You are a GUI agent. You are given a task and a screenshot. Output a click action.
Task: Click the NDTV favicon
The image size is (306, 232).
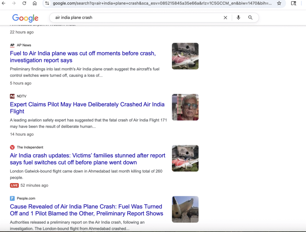tap(12, 96)
